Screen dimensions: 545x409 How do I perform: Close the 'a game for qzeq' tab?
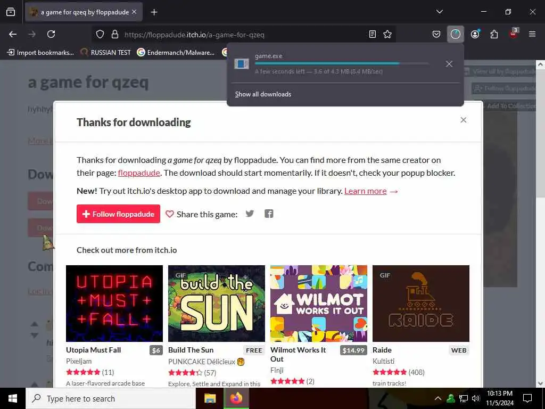coord(134,12)
